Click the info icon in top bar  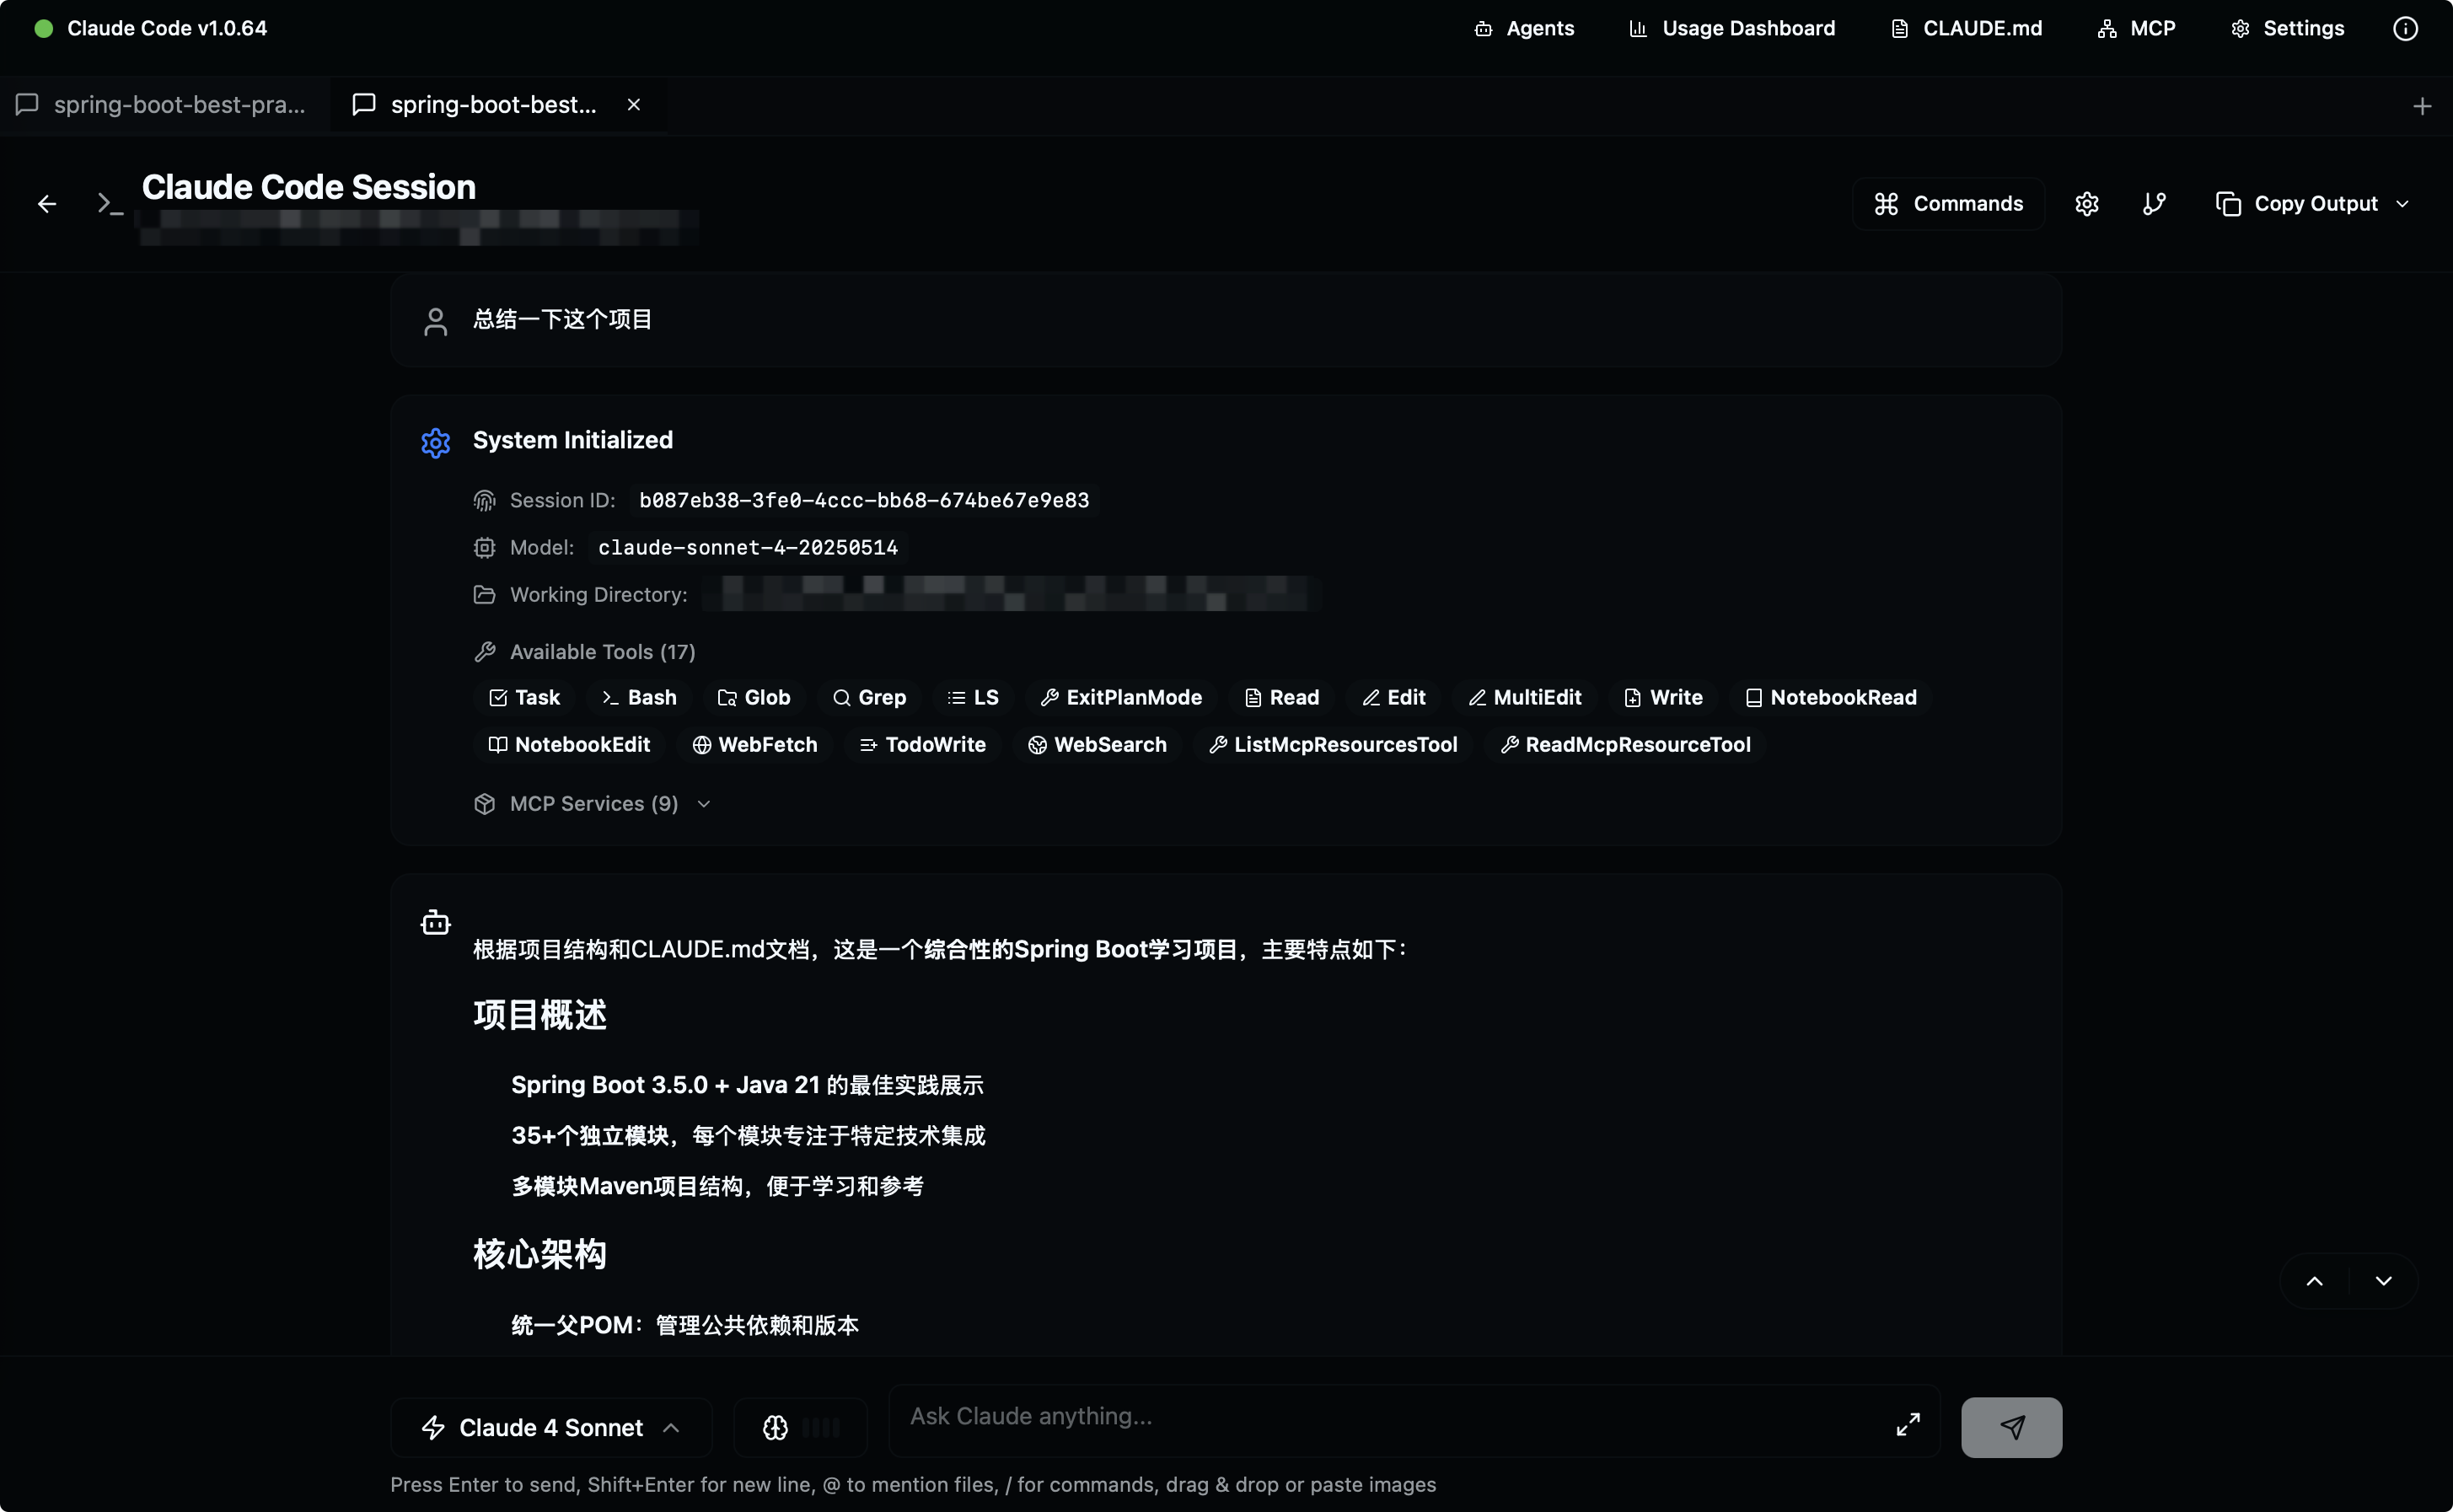pos(2405,28)
